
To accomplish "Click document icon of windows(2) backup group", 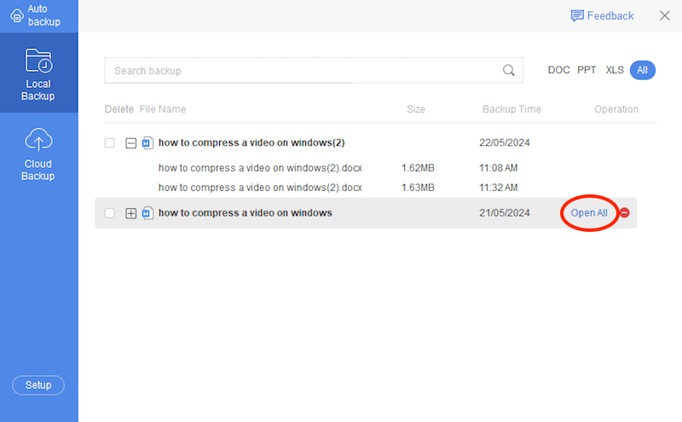I will click(147, 143).
